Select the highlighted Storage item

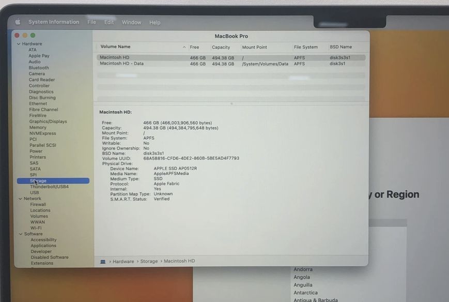point(53,181)
